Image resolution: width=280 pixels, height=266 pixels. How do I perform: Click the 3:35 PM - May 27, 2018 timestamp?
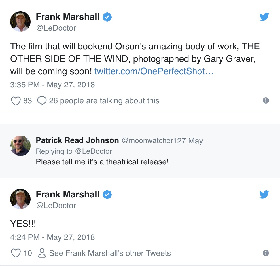(52, 85)
